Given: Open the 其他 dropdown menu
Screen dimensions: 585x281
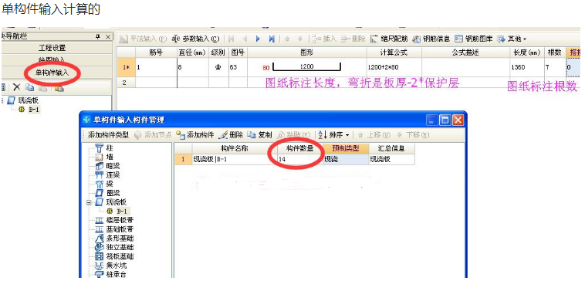Looking at the screenshot, I should click(x=512, y=39).
